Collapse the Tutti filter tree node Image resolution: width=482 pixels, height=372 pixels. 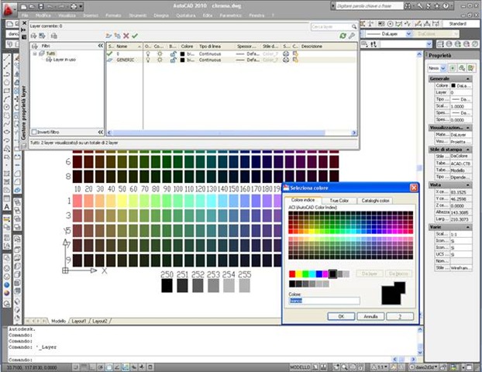pyautogui.click(x=35, y=53)
